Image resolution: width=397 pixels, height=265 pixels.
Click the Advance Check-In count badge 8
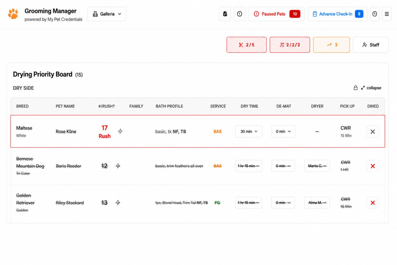(x=359, y=14)
